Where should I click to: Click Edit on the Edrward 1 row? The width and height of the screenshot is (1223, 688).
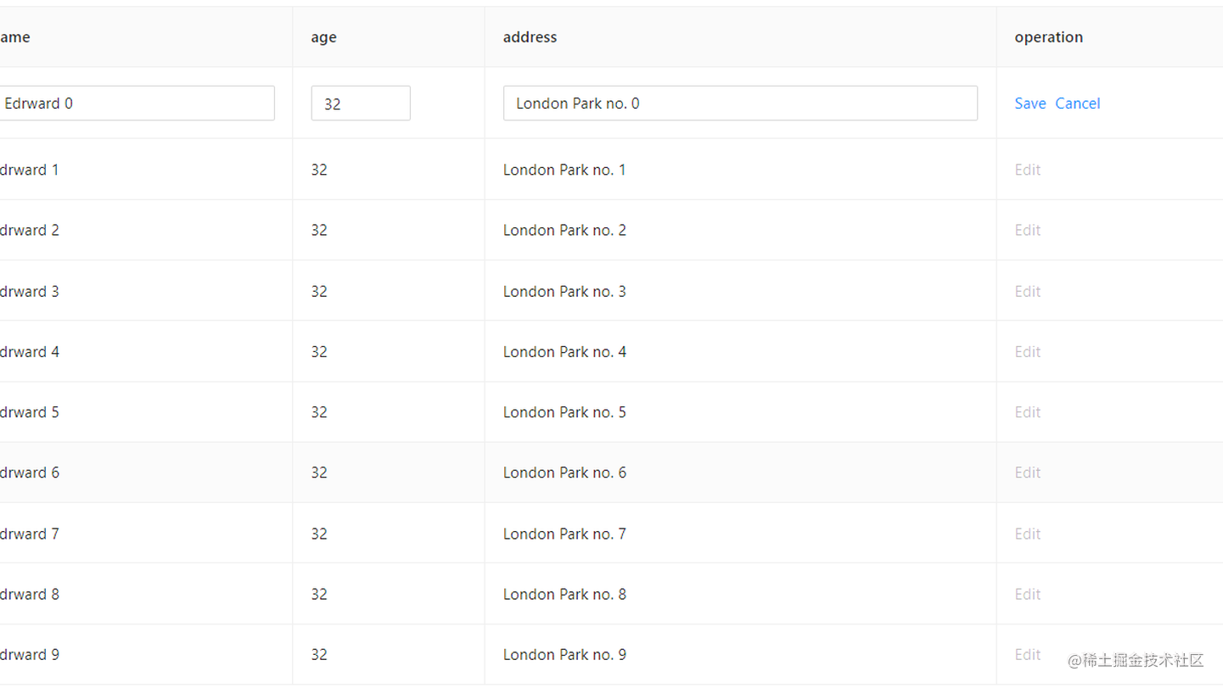[x=1027, y=169]
